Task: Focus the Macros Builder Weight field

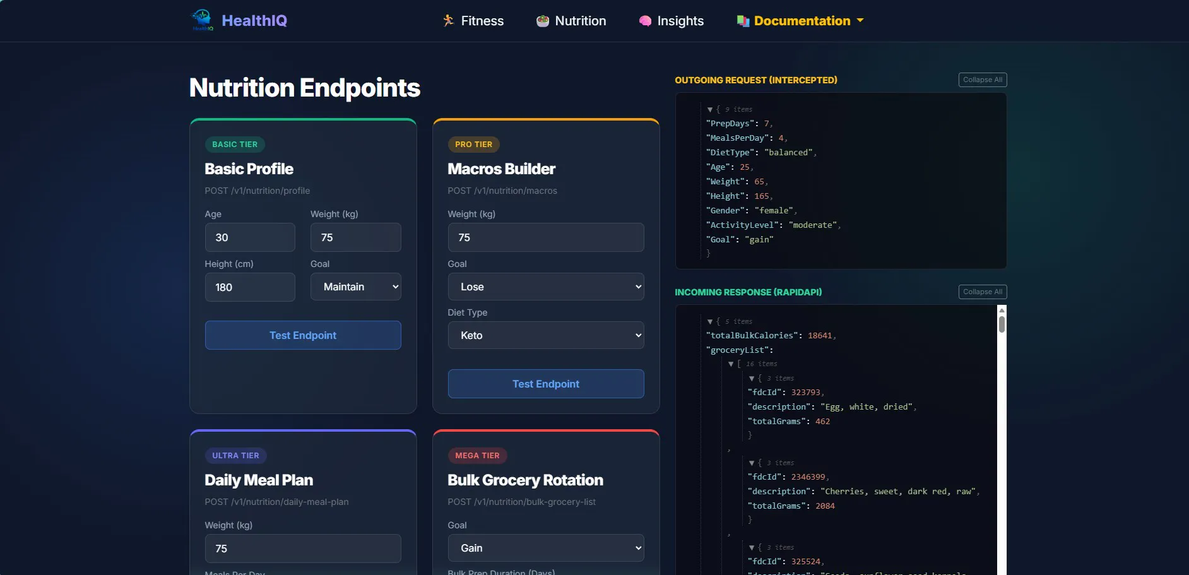Action: 546,237
